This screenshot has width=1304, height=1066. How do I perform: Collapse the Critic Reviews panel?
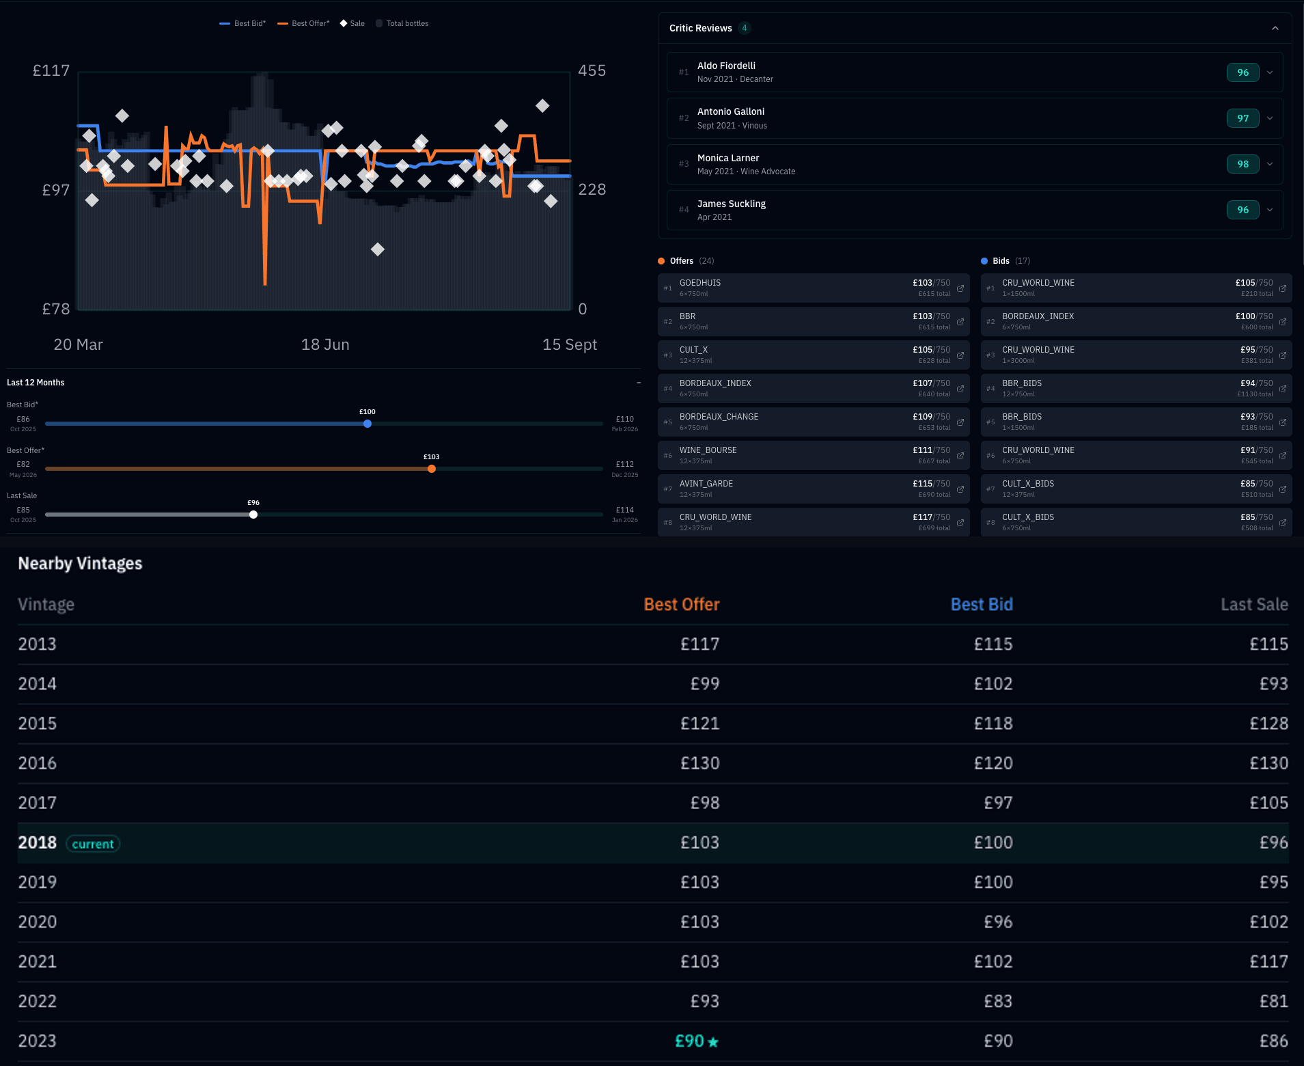point(1275,28)
